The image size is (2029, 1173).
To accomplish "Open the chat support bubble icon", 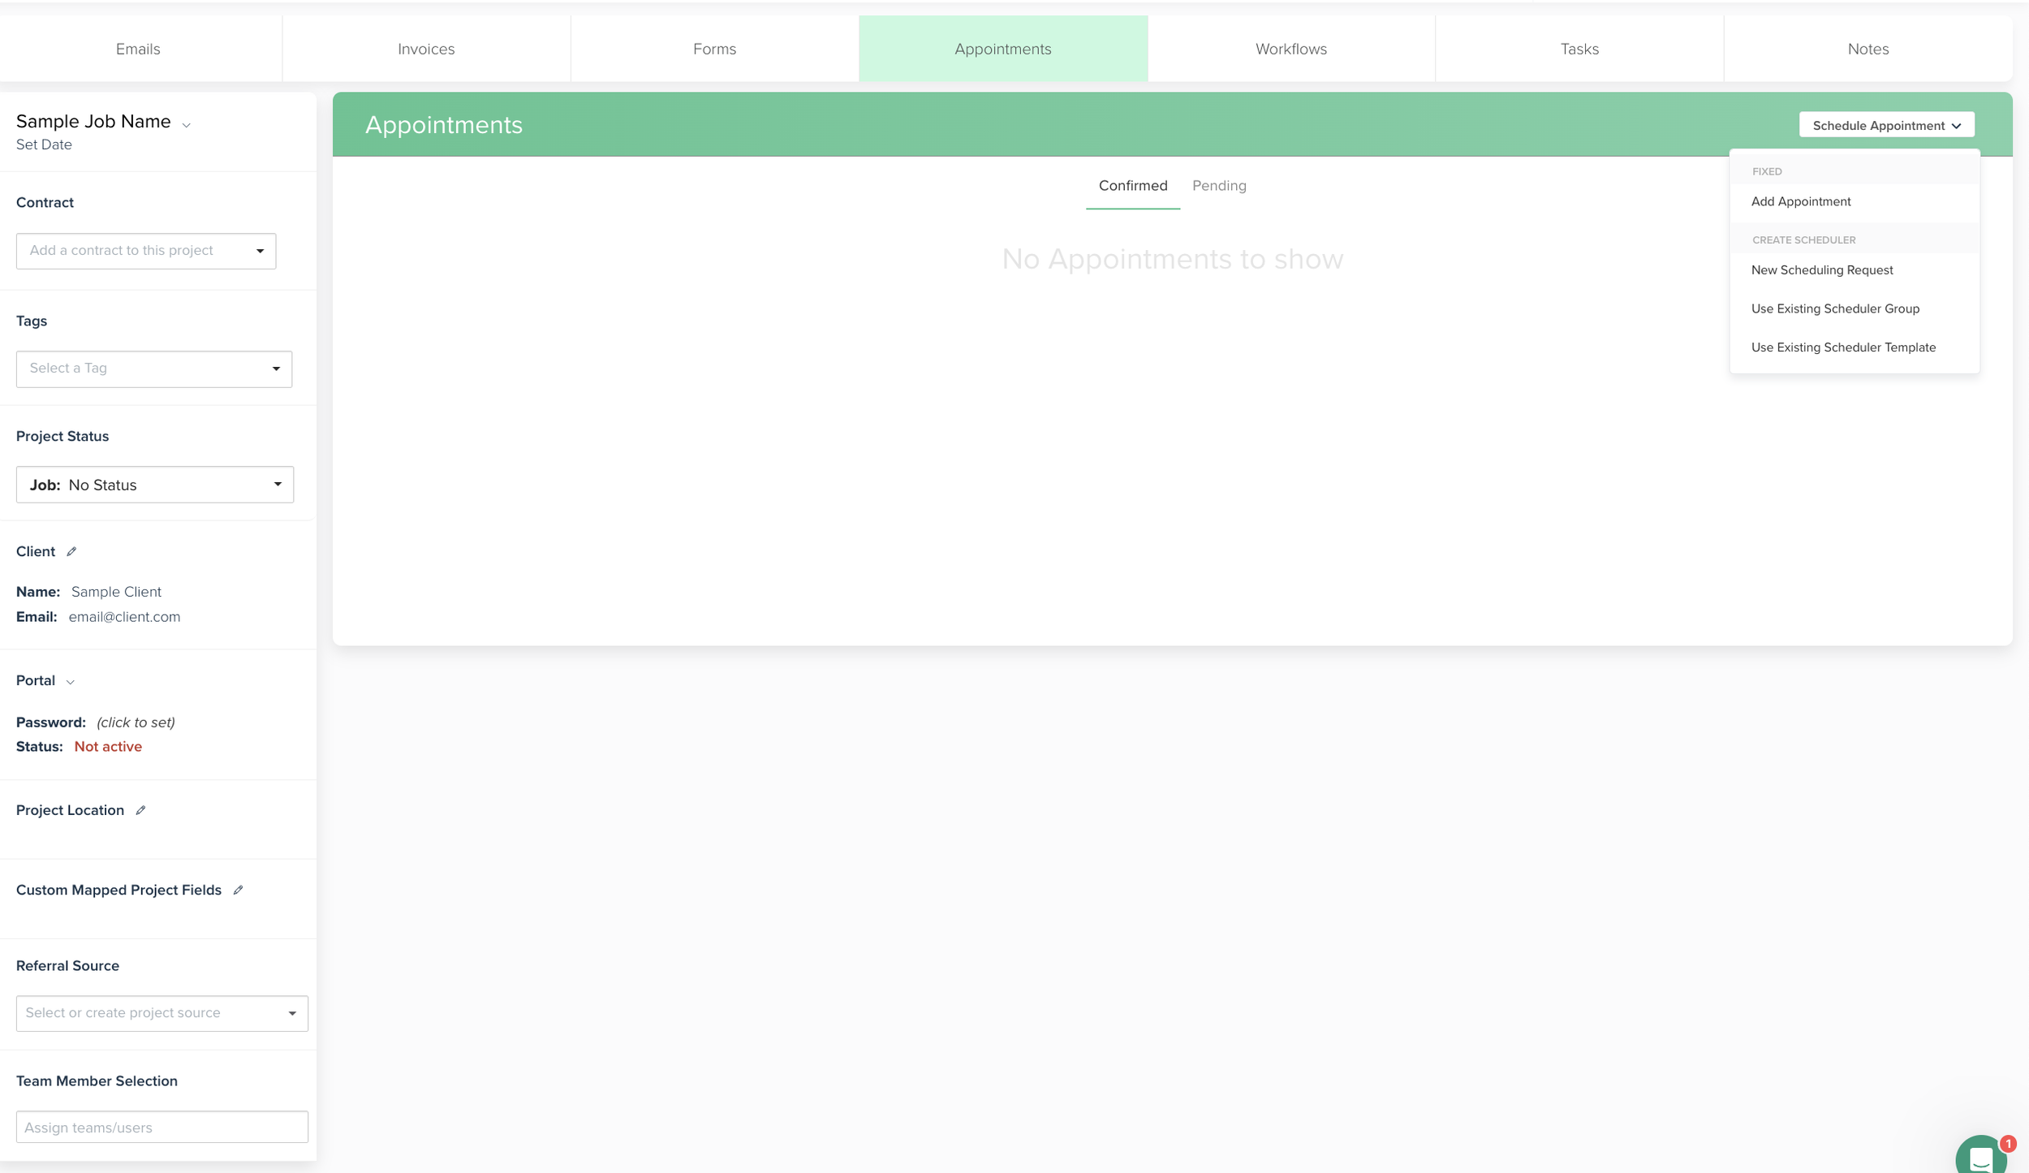I will click(1981, 1156).
